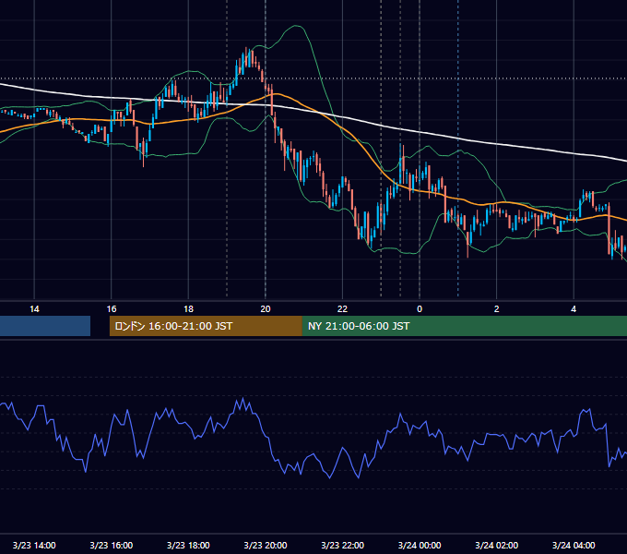Click the 3/23 20:00 time label
This screenshot has width=627, height=554.
[x=266, y=545]
